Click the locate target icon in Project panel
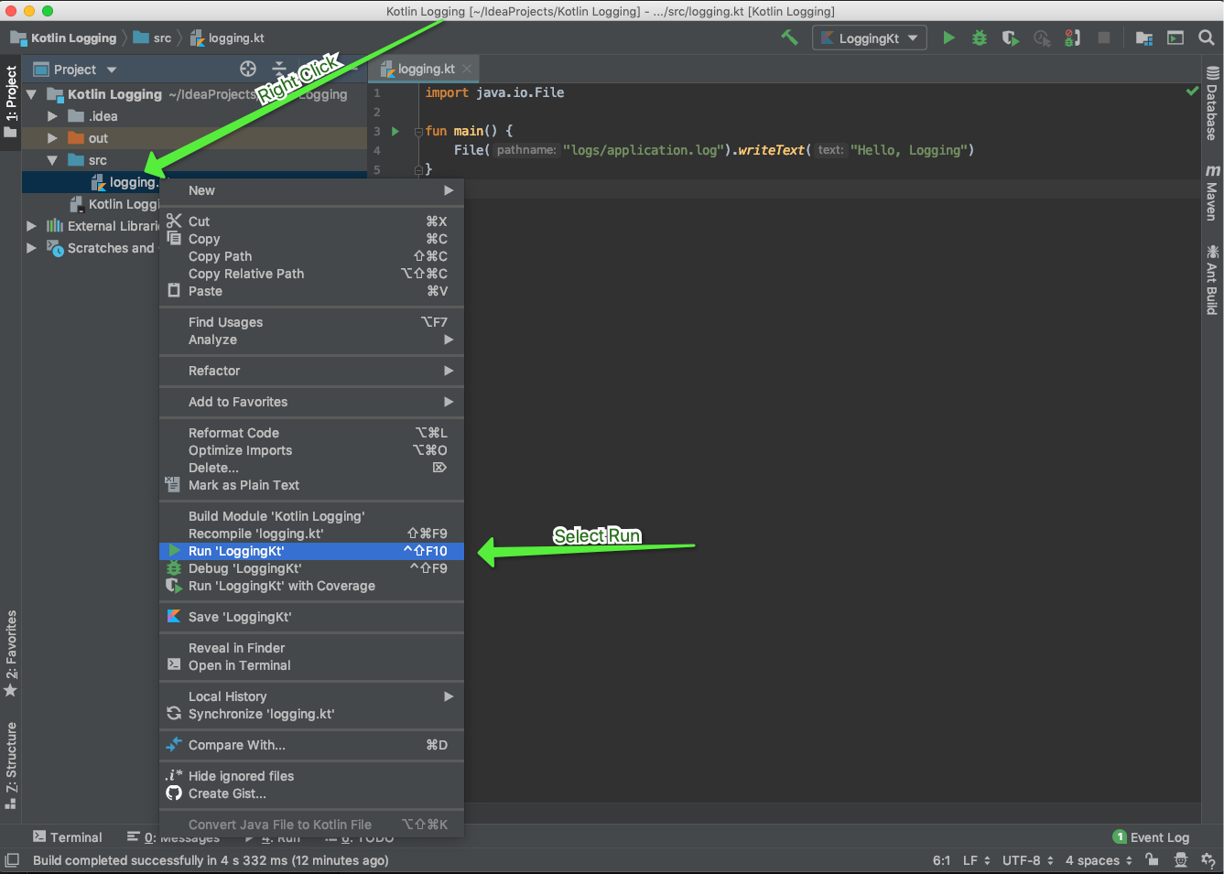 [x=248, y=69]
